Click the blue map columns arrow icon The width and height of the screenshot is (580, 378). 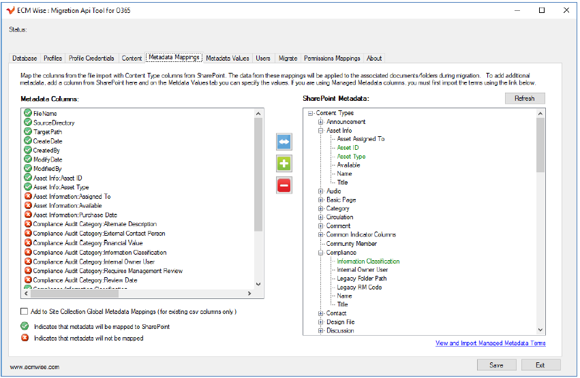click(284, 142)
